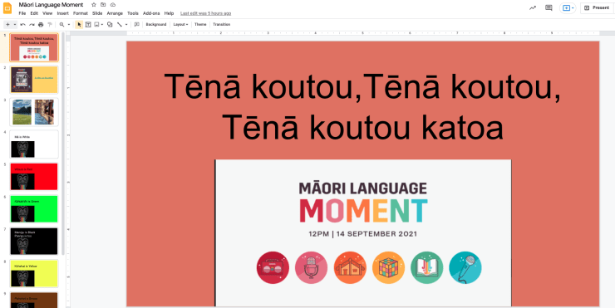Viewport: 615px width, 308px height.
Task: Select slide 5 red thumbnail
Action: click(34, 177)
